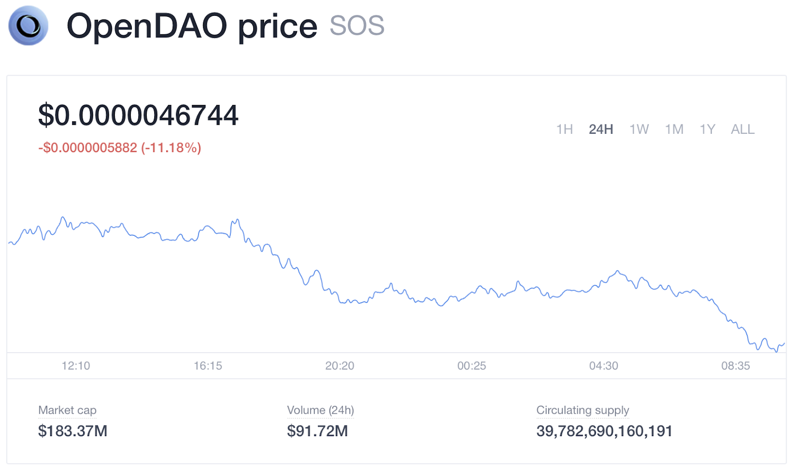Click the Market cap label

[67, 410]
